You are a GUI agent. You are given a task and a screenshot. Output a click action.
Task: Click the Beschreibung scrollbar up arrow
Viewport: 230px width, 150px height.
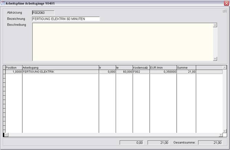click(215, 25)
